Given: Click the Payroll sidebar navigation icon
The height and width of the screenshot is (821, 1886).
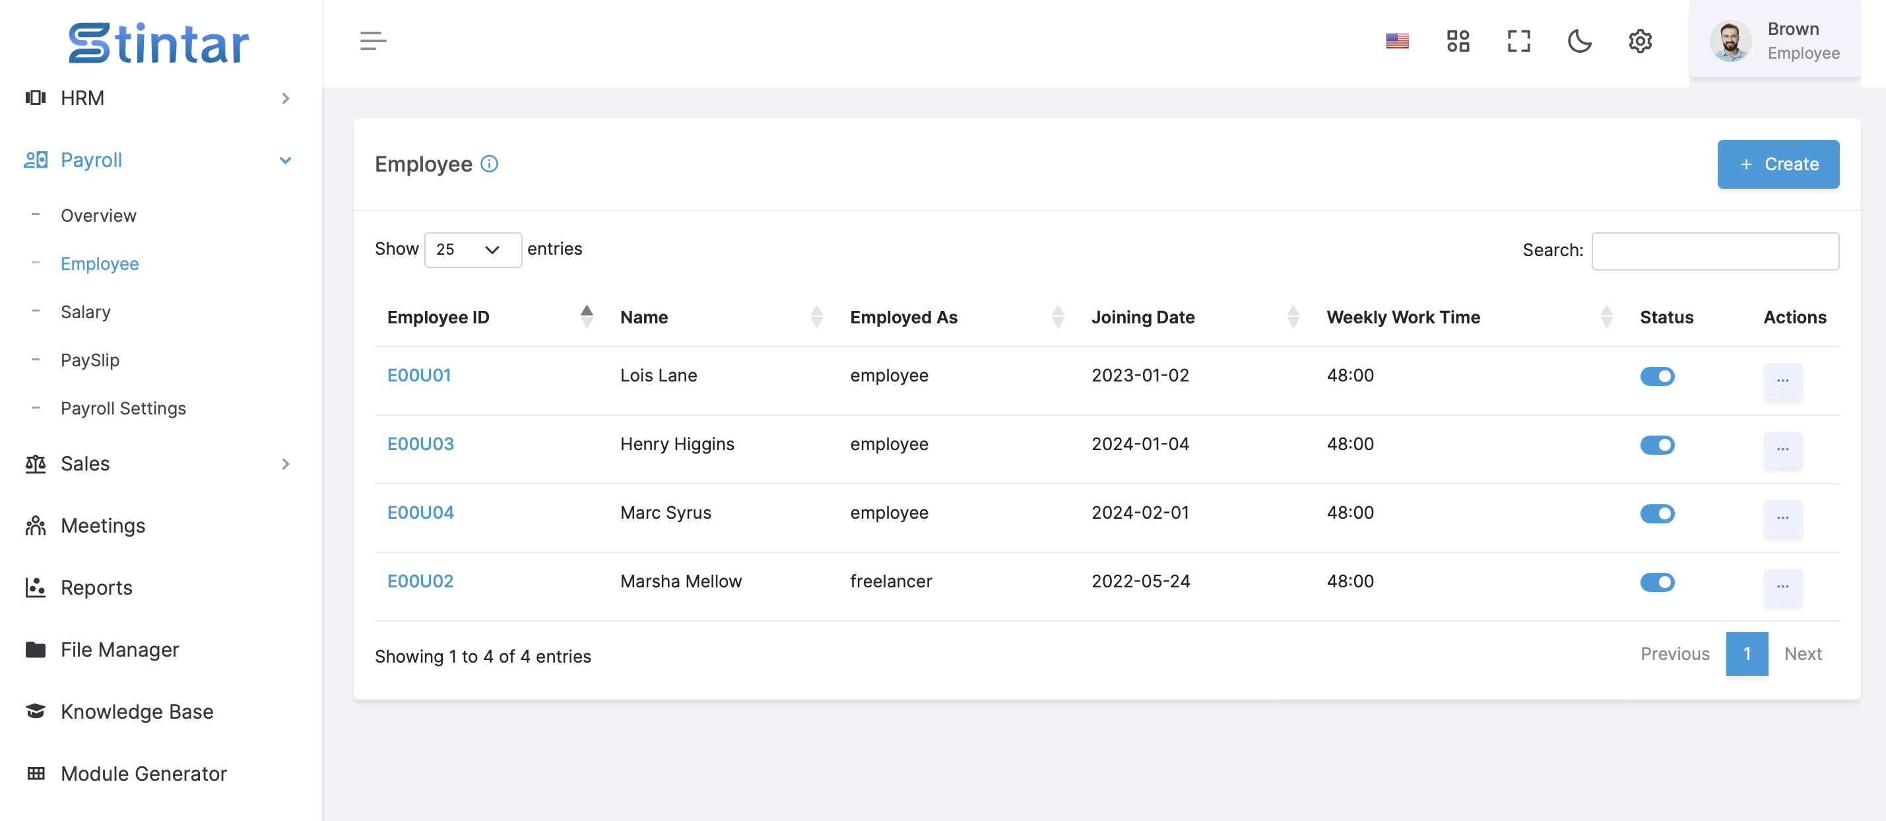Looking at the screenshot, I should coord(35,158).
